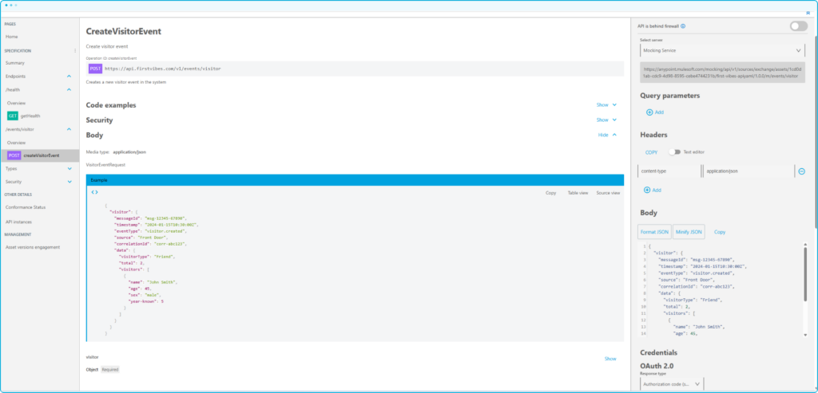
Task: Open Overview under /health
Action: pyautogui.click(x=16, y=103)
